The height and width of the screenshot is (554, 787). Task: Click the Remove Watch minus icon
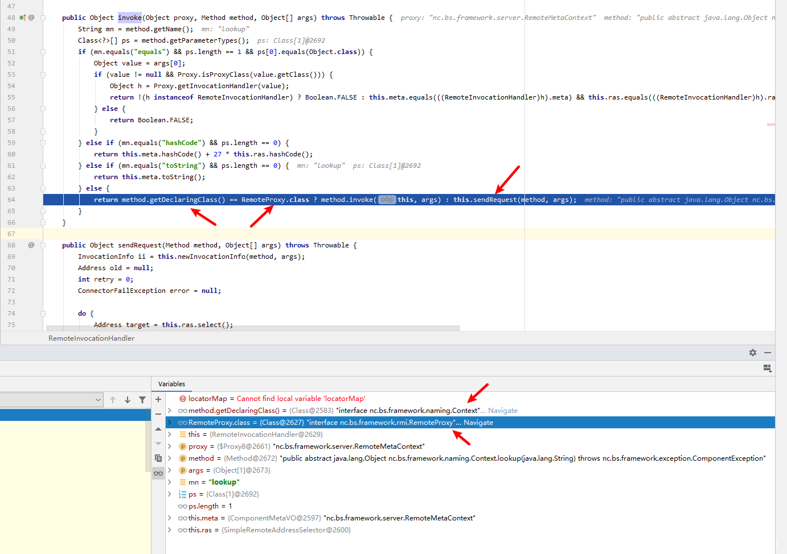(158, 414)
